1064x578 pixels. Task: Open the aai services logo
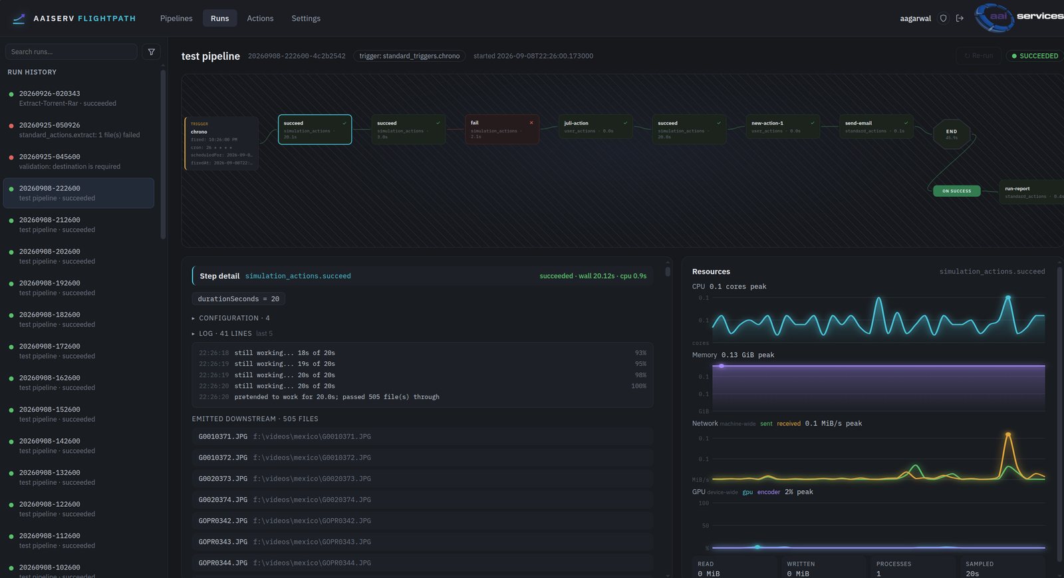(1019, 17)
